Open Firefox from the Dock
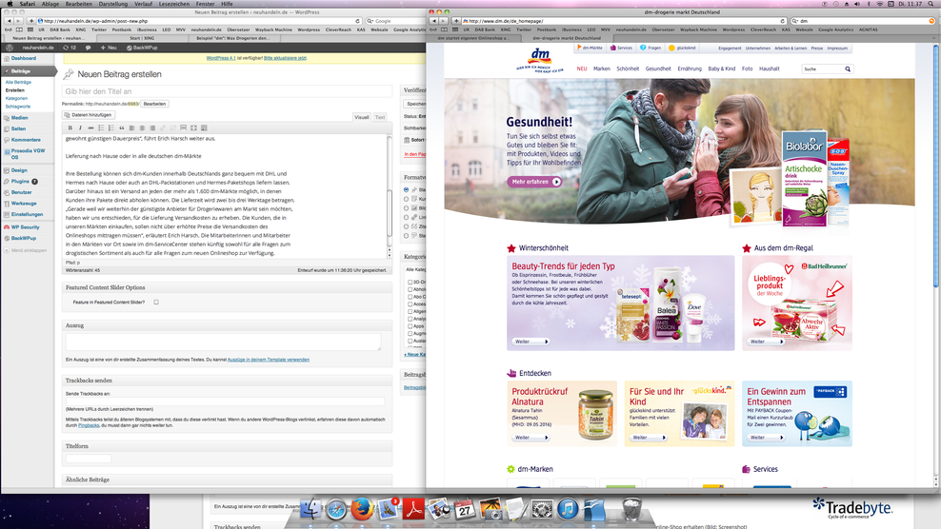941x529 pixels. (361, 509)
